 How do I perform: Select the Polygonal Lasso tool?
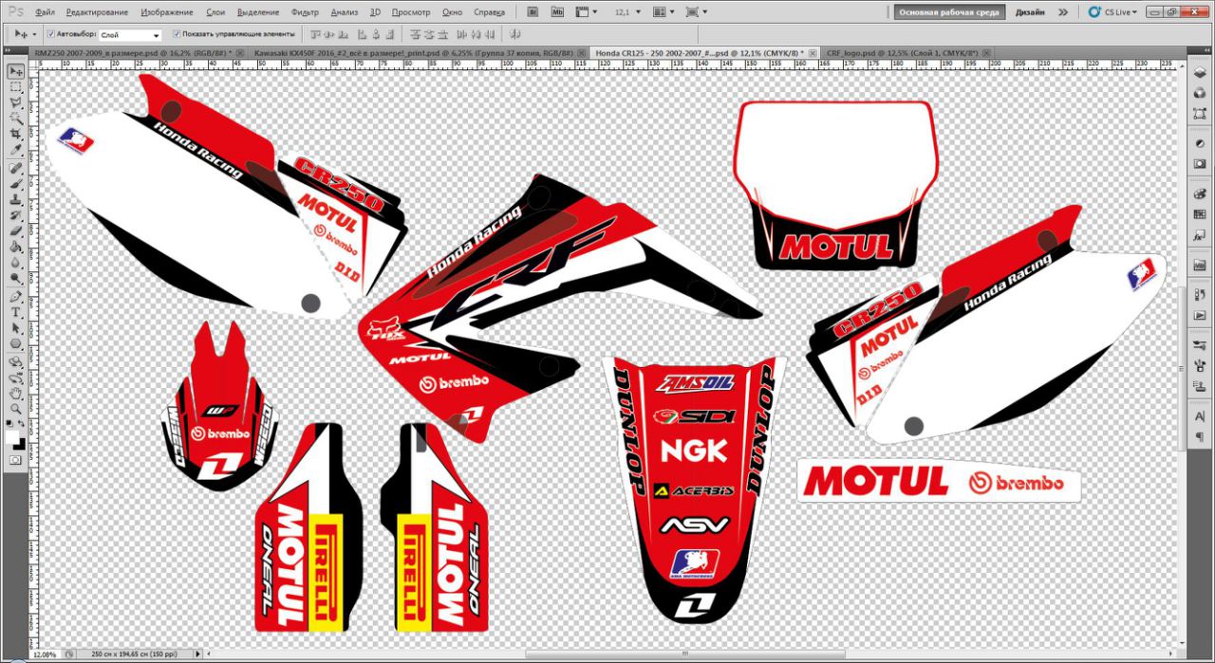coord(16,102)
